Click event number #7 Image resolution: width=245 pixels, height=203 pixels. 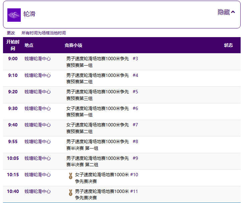135,125
